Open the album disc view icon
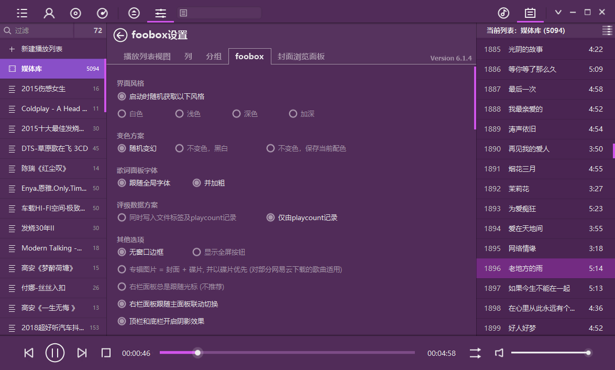 click(x=75, y=13)
